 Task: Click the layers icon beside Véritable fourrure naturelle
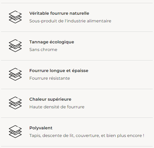[x=15, y=17]
